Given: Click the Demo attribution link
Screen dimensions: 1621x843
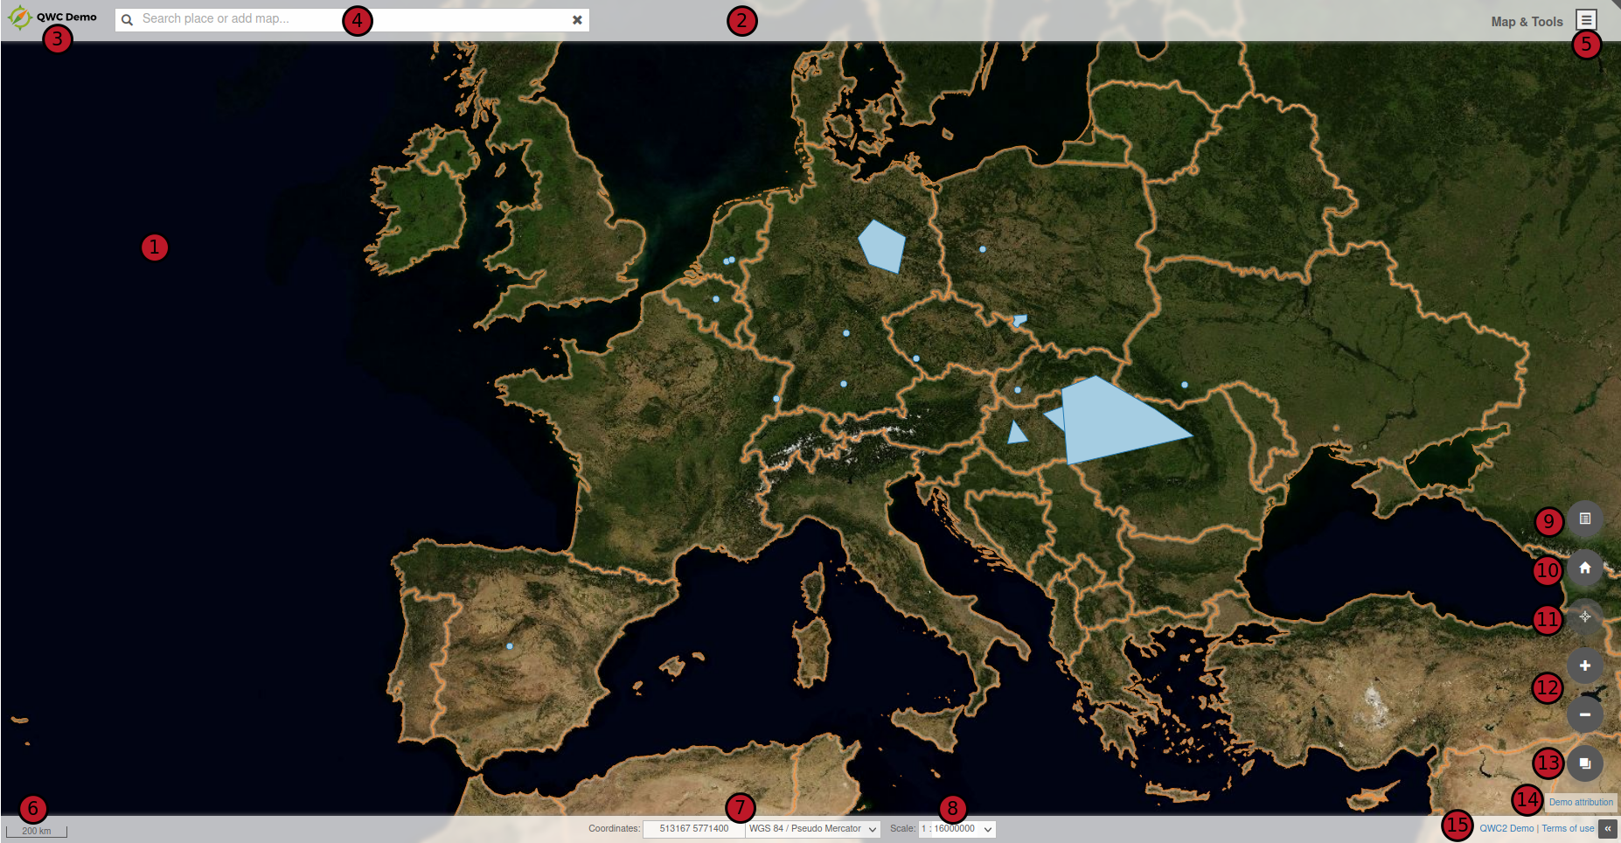Looking at the screenshot, I should 1581,802.
